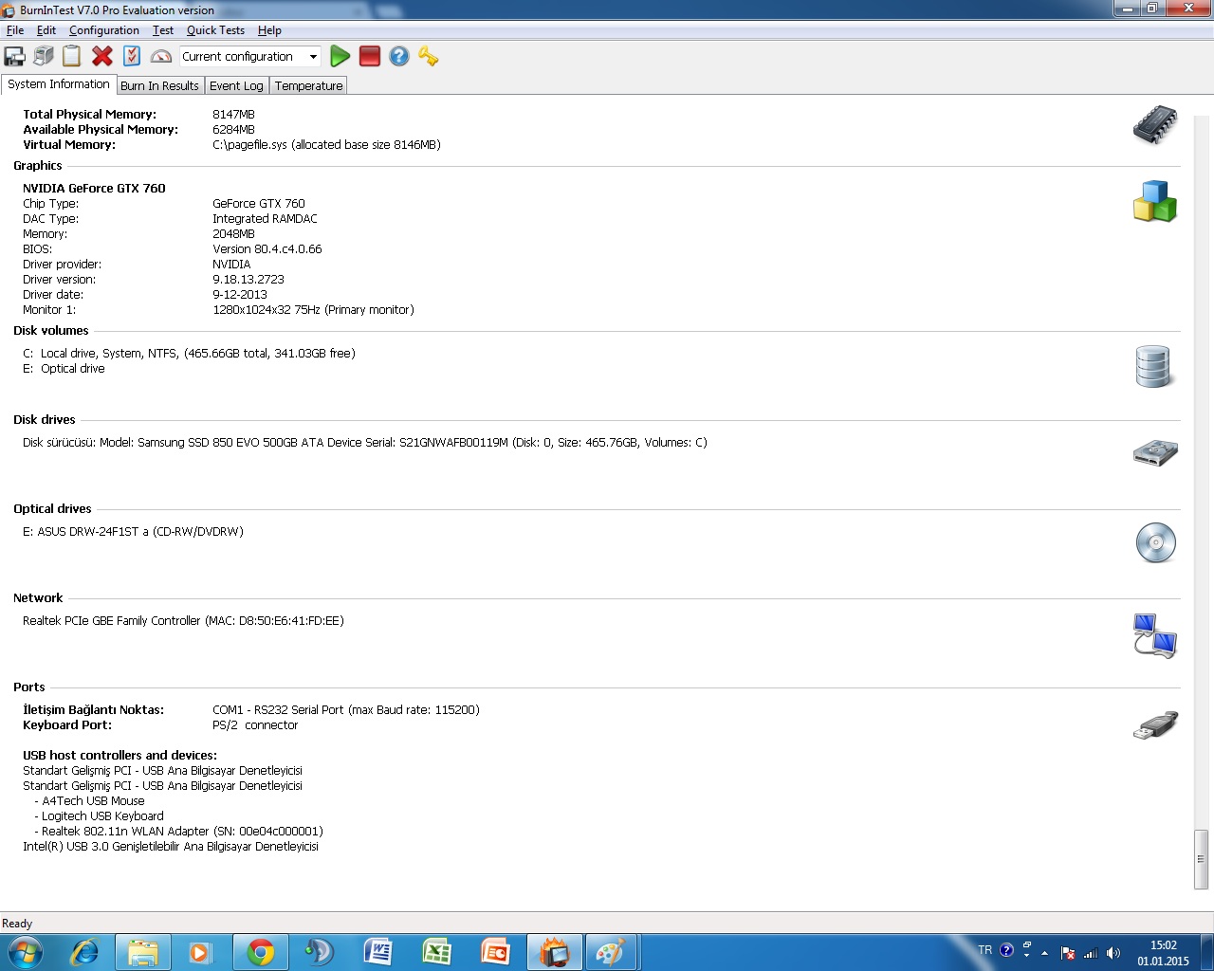Click the clipboard copy toolbar icon
The image size is (1214, 971).
tap(72, 57)
